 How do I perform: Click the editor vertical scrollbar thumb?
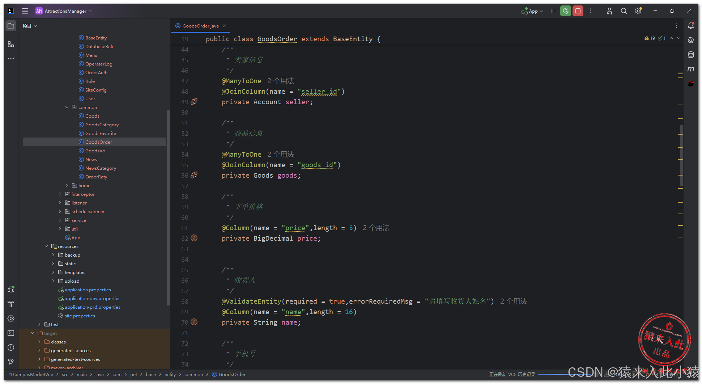(681, 156)
